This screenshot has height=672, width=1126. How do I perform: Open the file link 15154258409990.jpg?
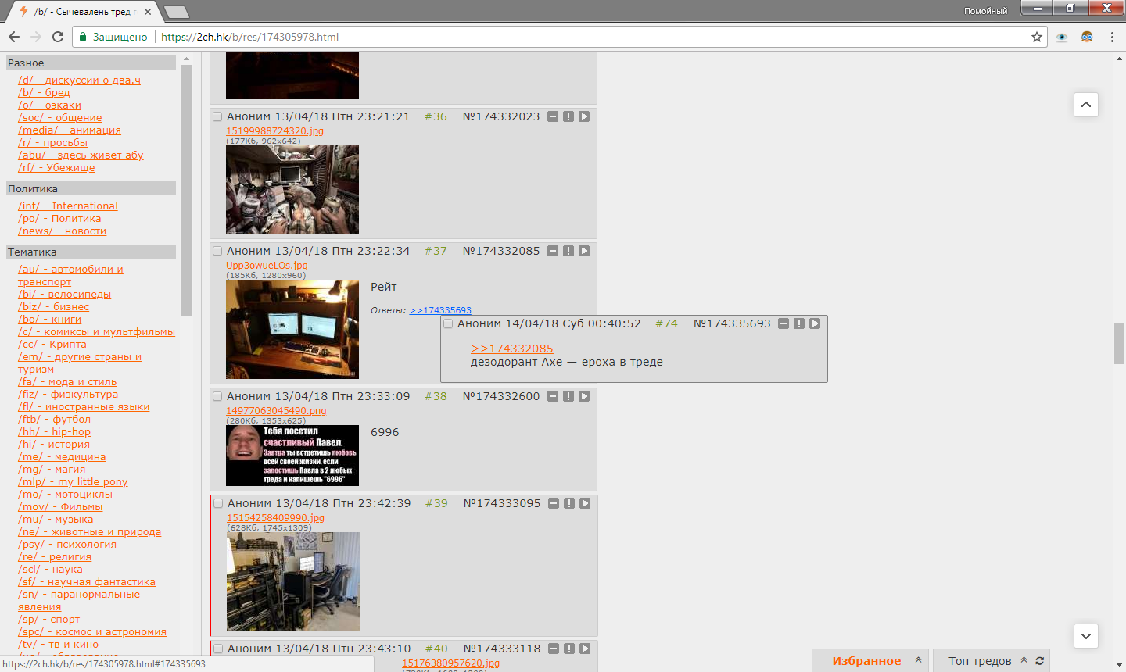click(275, 517)
